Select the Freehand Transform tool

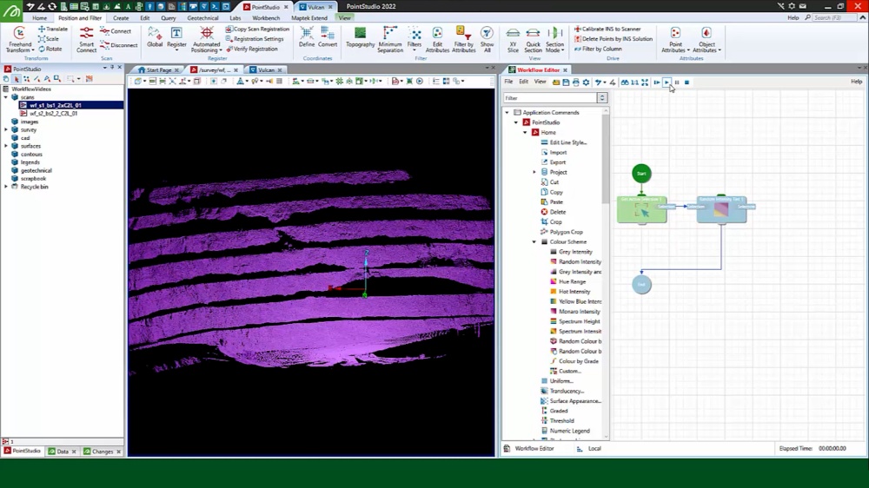point(19,39)
